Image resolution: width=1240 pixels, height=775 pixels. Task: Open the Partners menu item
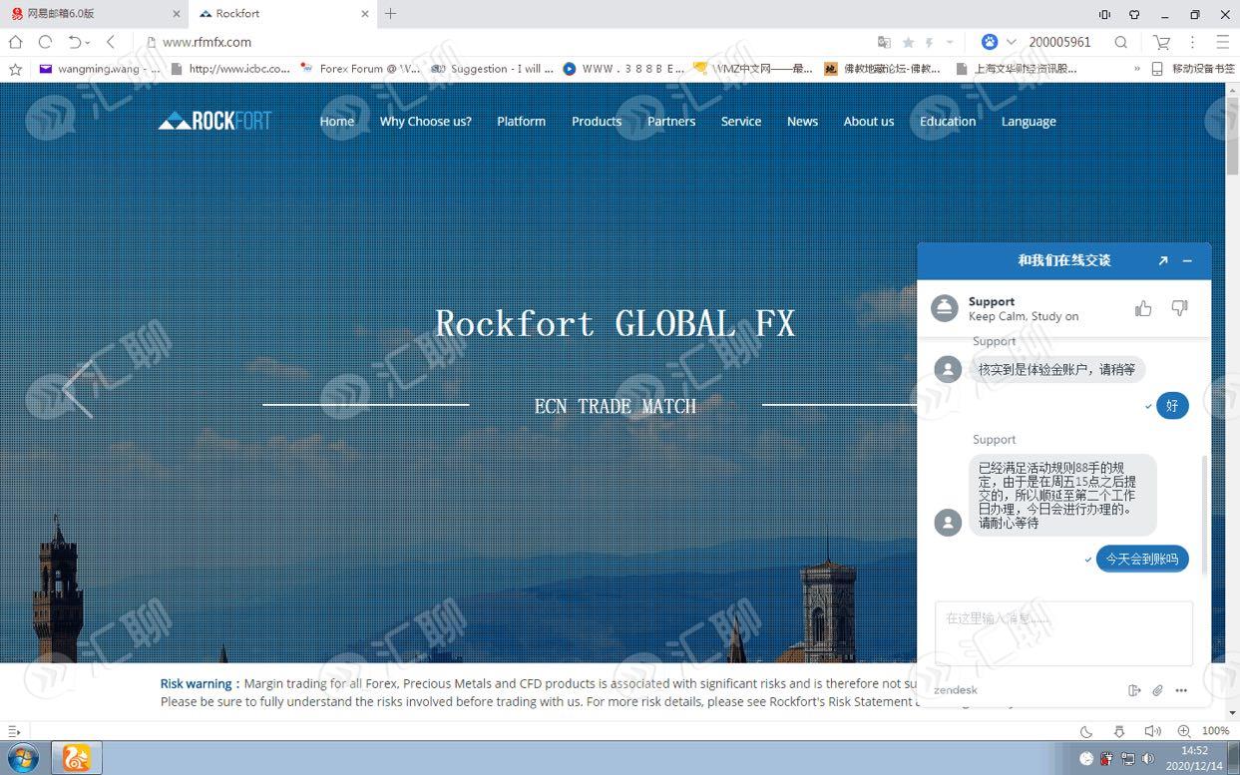point(671,122)
